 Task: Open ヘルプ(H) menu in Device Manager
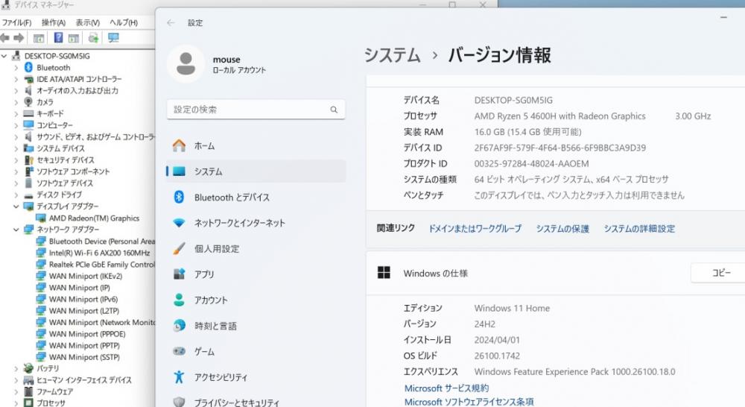point(124,22)
